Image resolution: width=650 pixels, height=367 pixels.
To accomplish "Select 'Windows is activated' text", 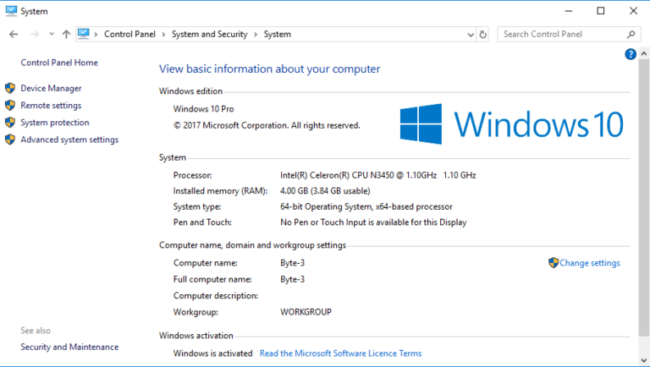I will (x=212, y=353).
